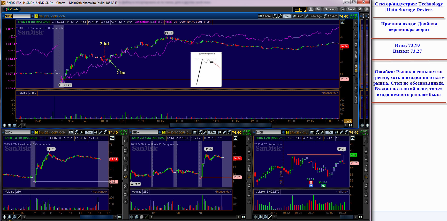Open the L2 side tab on main chart

pyautogui.click(x=356, y=89)
